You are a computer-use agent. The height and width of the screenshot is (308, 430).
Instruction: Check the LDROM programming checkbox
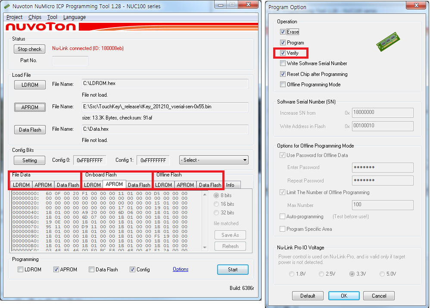(20, 270)
